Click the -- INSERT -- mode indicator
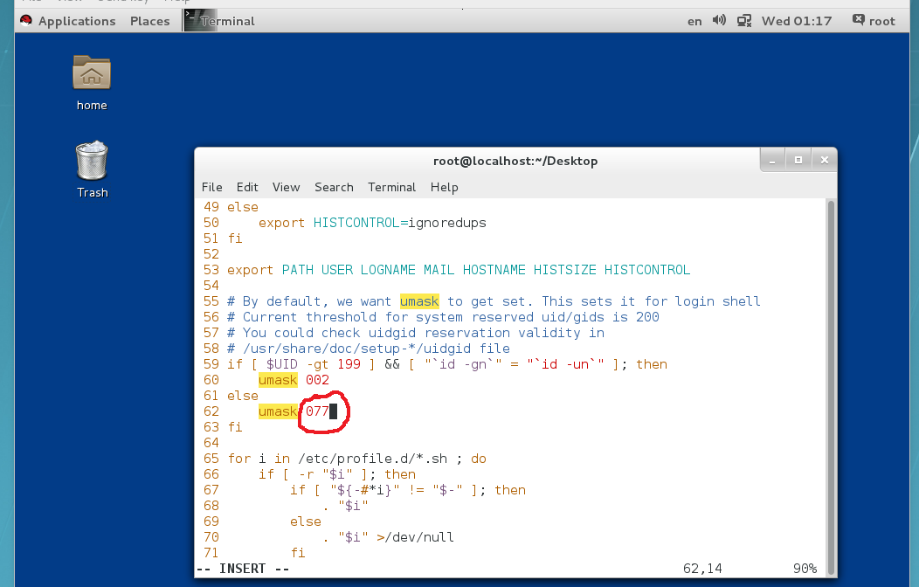 [243, 569]
